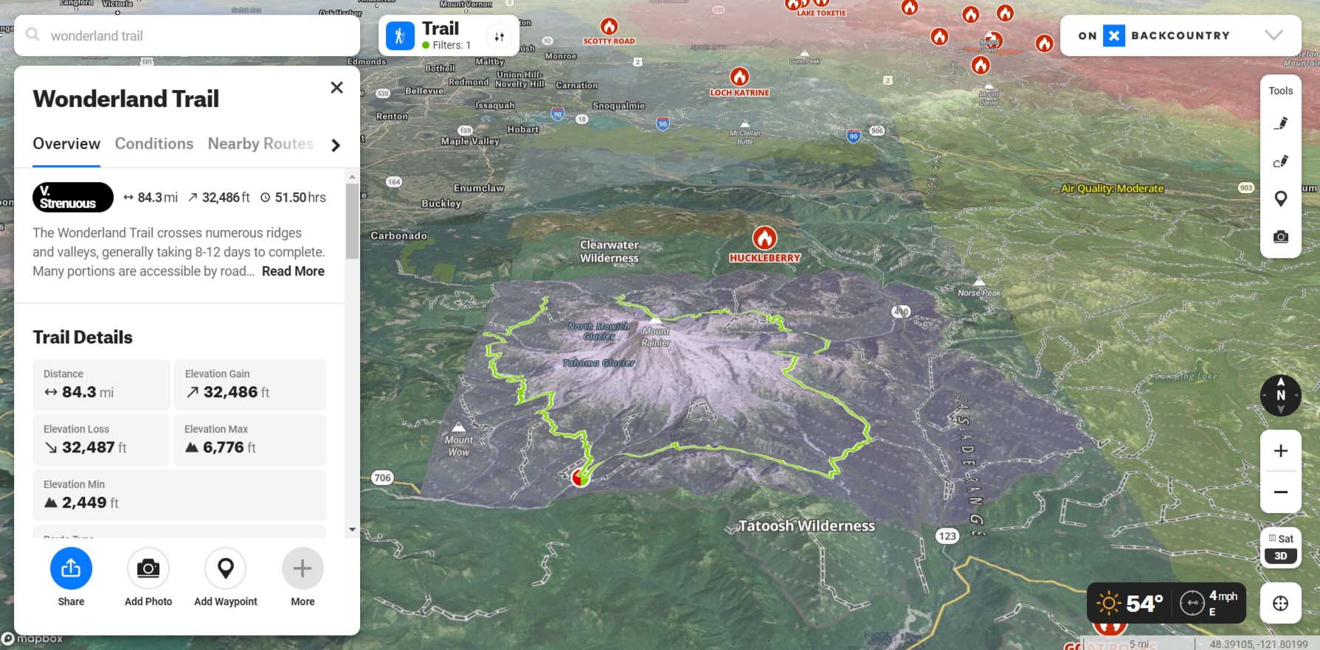
Task: Click the camera photo tool in Tools
Action: pyautogui.click(x=1281, y=237)
